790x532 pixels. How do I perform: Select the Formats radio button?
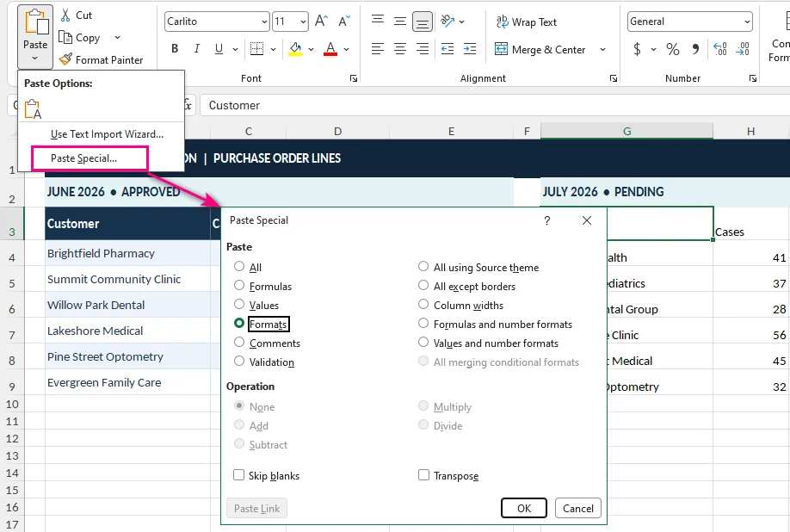[239, 324]
